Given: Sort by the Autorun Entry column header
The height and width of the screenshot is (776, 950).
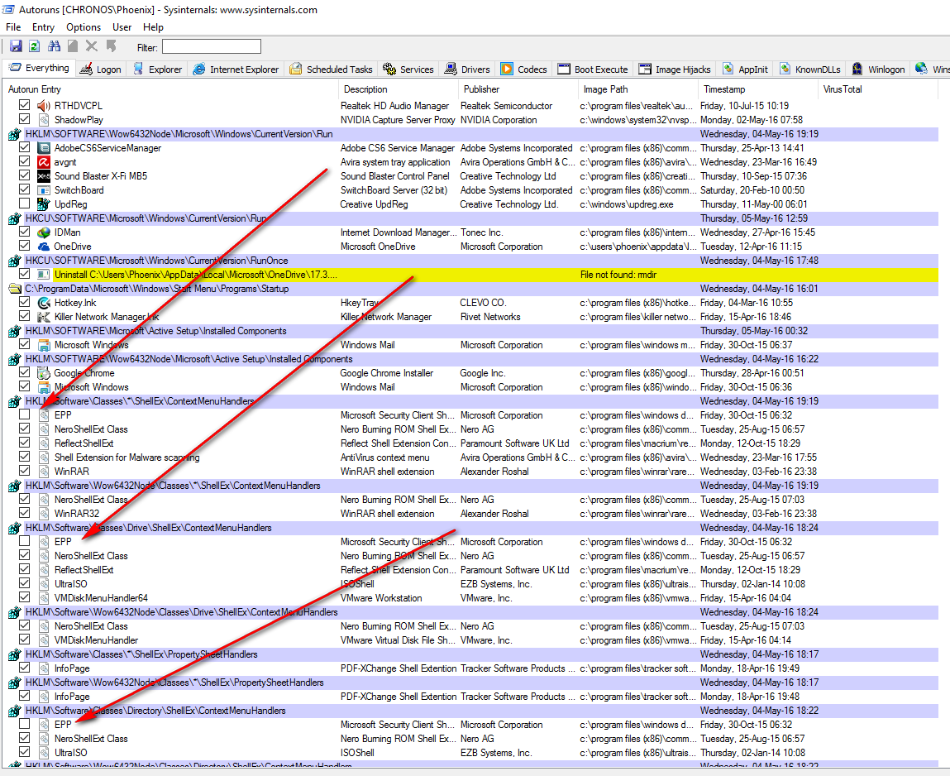Looking at the screenshot, I should (x=171, y=89).
